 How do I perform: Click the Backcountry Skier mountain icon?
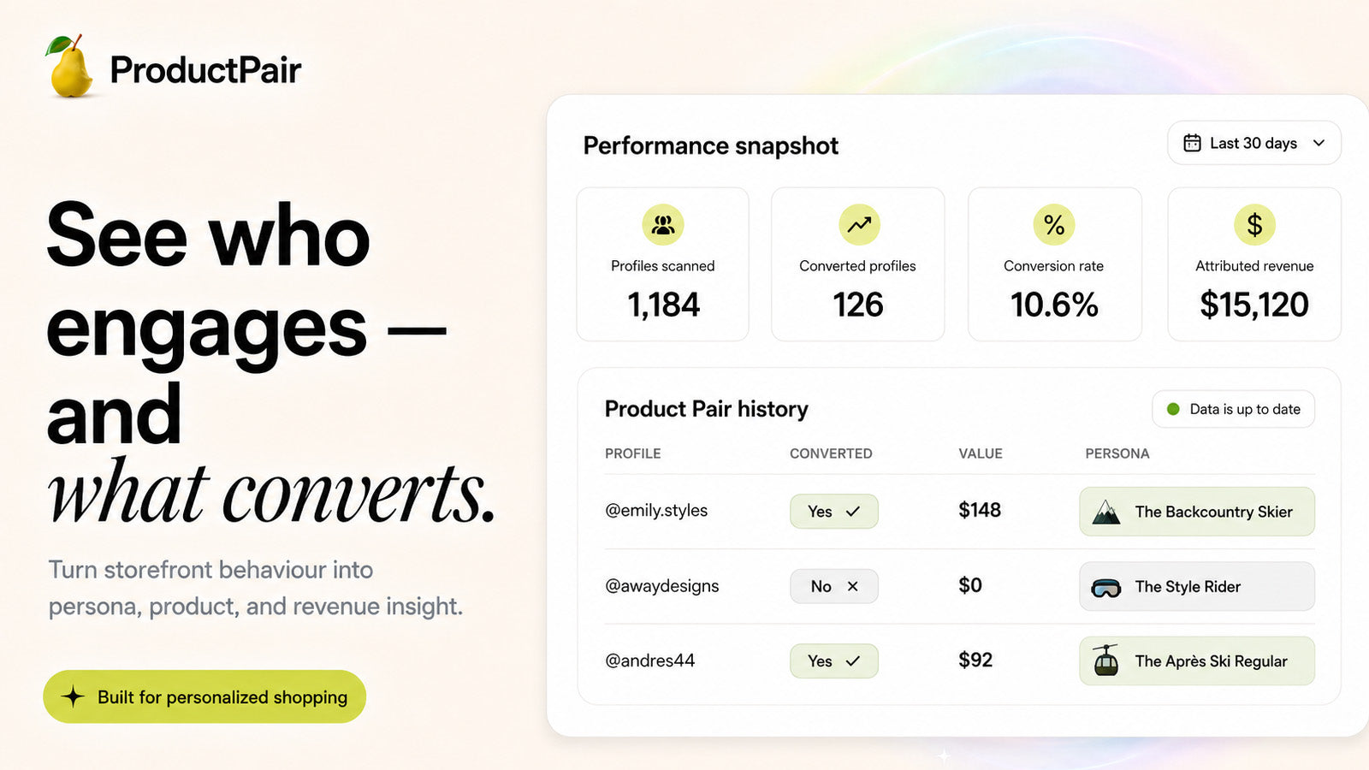[x=1106, y=512]
